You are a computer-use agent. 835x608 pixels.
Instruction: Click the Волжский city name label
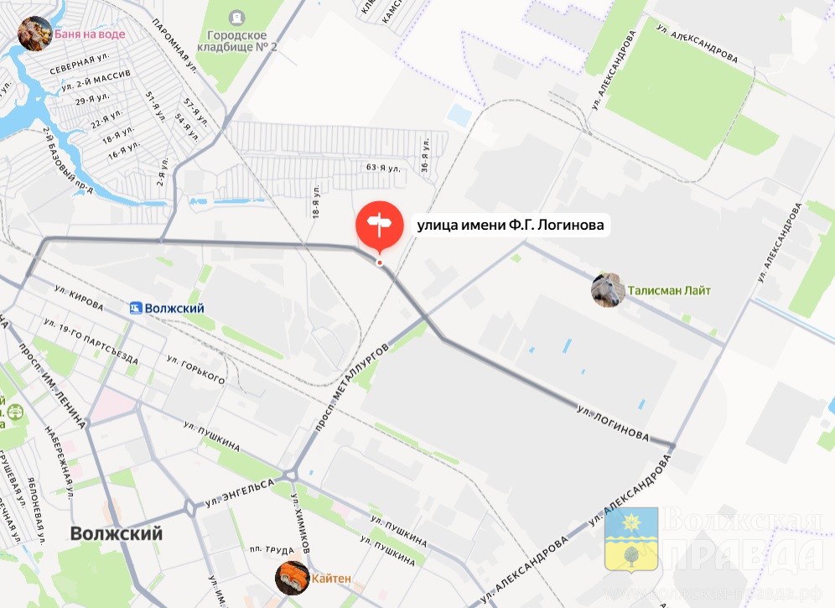(x=116, y=533)
